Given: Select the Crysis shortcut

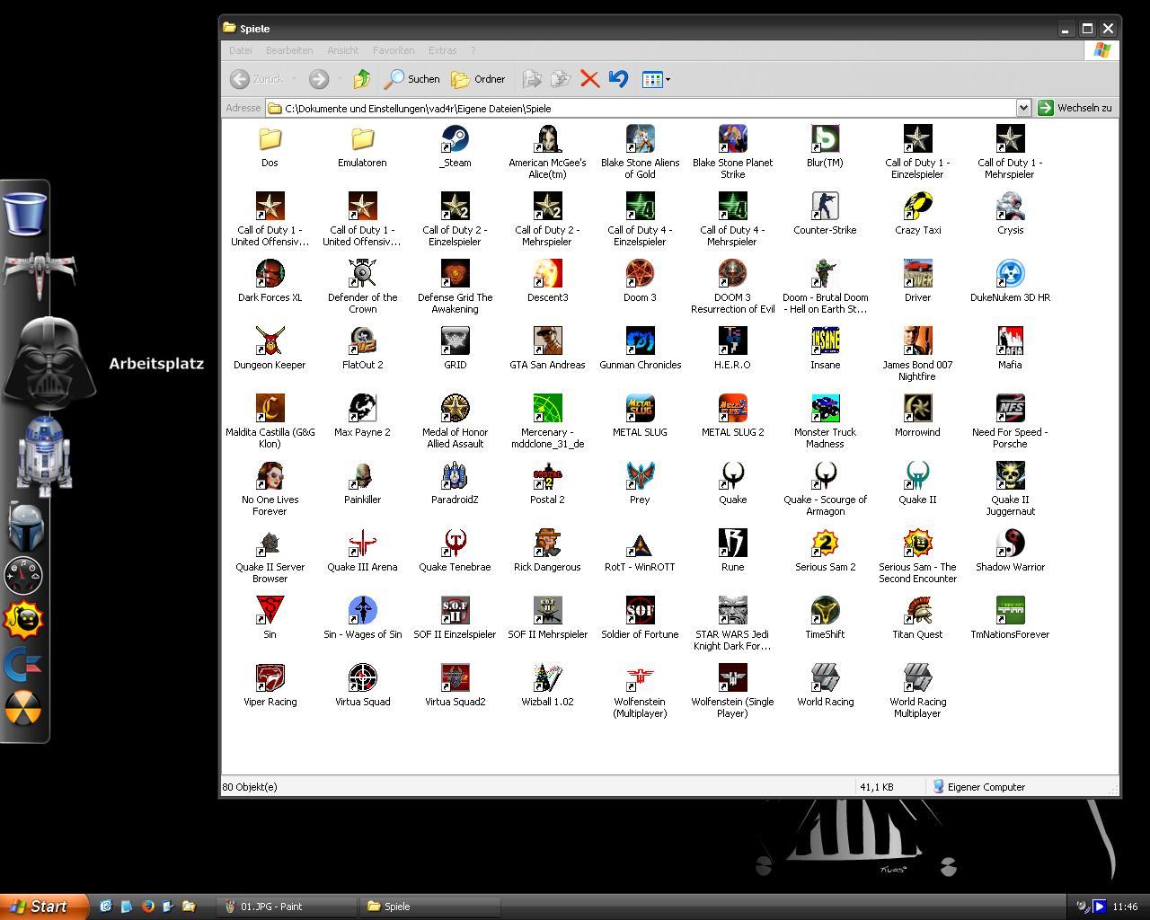Looking at the screenshot, I should 1010,207.
